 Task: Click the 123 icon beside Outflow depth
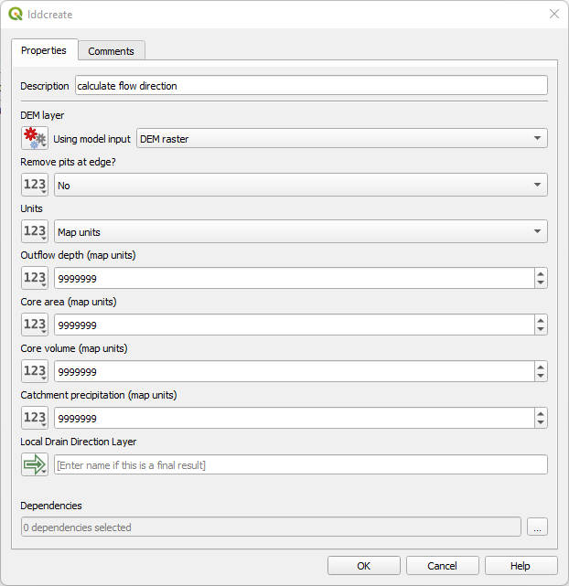[x=35, y=278]
